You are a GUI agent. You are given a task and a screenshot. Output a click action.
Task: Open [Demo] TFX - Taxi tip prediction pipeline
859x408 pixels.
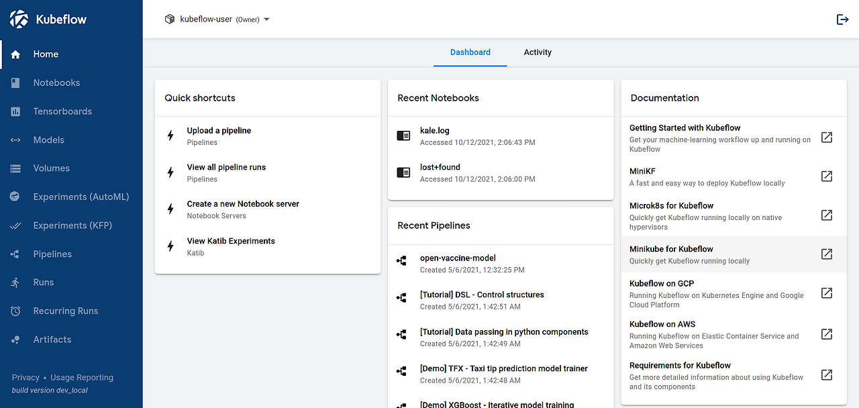[501, 374]
